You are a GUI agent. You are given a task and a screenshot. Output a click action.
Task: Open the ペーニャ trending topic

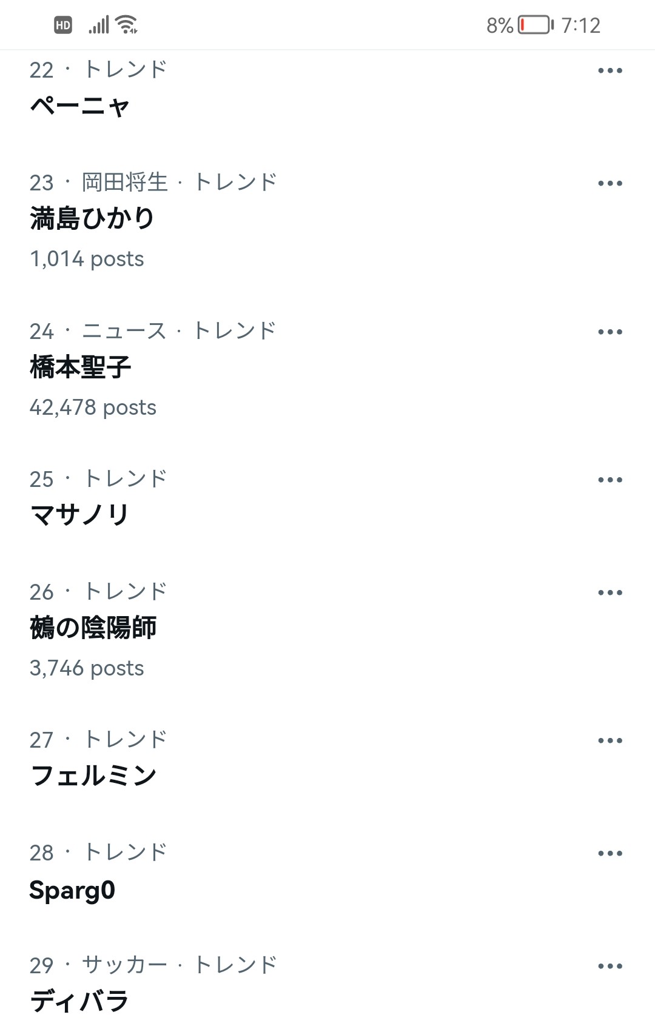click(x=80, y=107)
